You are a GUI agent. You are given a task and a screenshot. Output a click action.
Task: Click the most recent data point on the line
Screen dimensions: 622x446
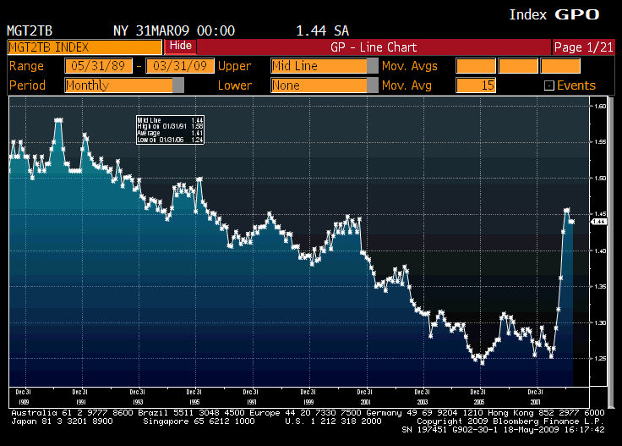[572, 222]
